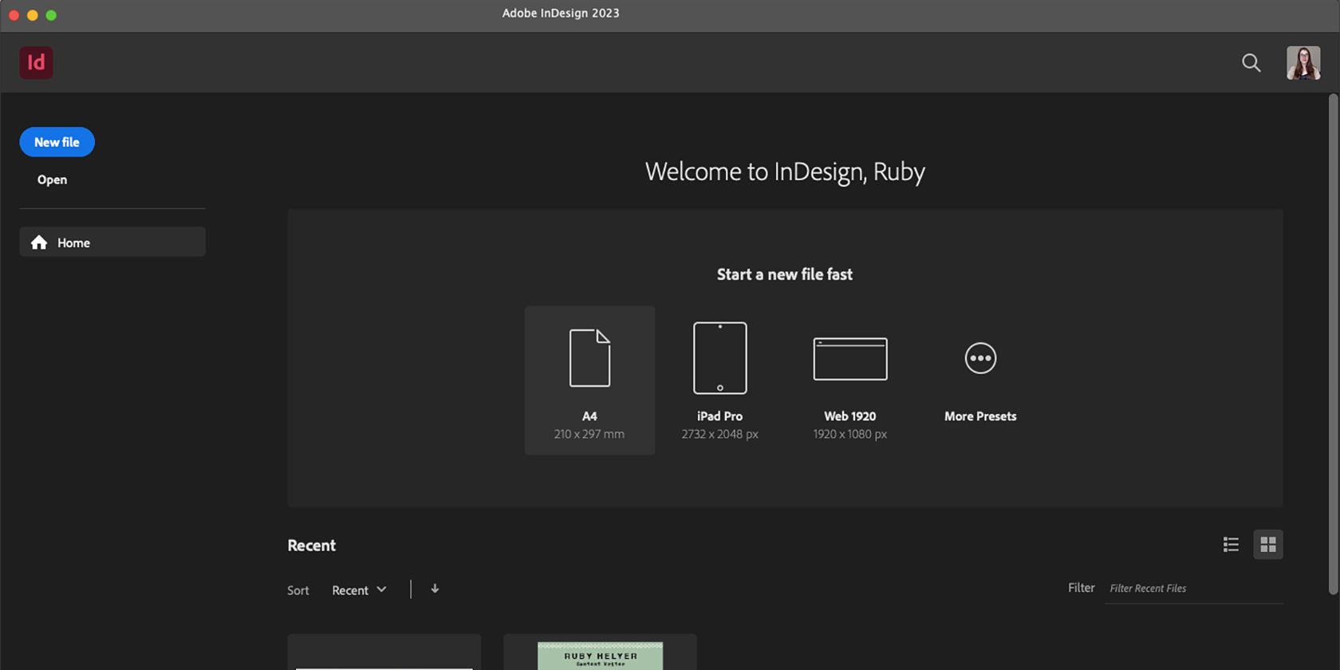Close the InDesign window with red button
Image resolution: width=1340 pixels, height=670 pixels.
[14, 15]
